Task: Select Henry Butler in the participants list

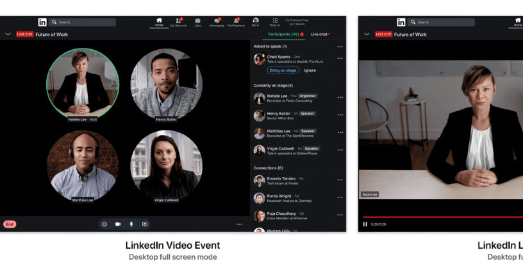Action: tap(298, 115)
